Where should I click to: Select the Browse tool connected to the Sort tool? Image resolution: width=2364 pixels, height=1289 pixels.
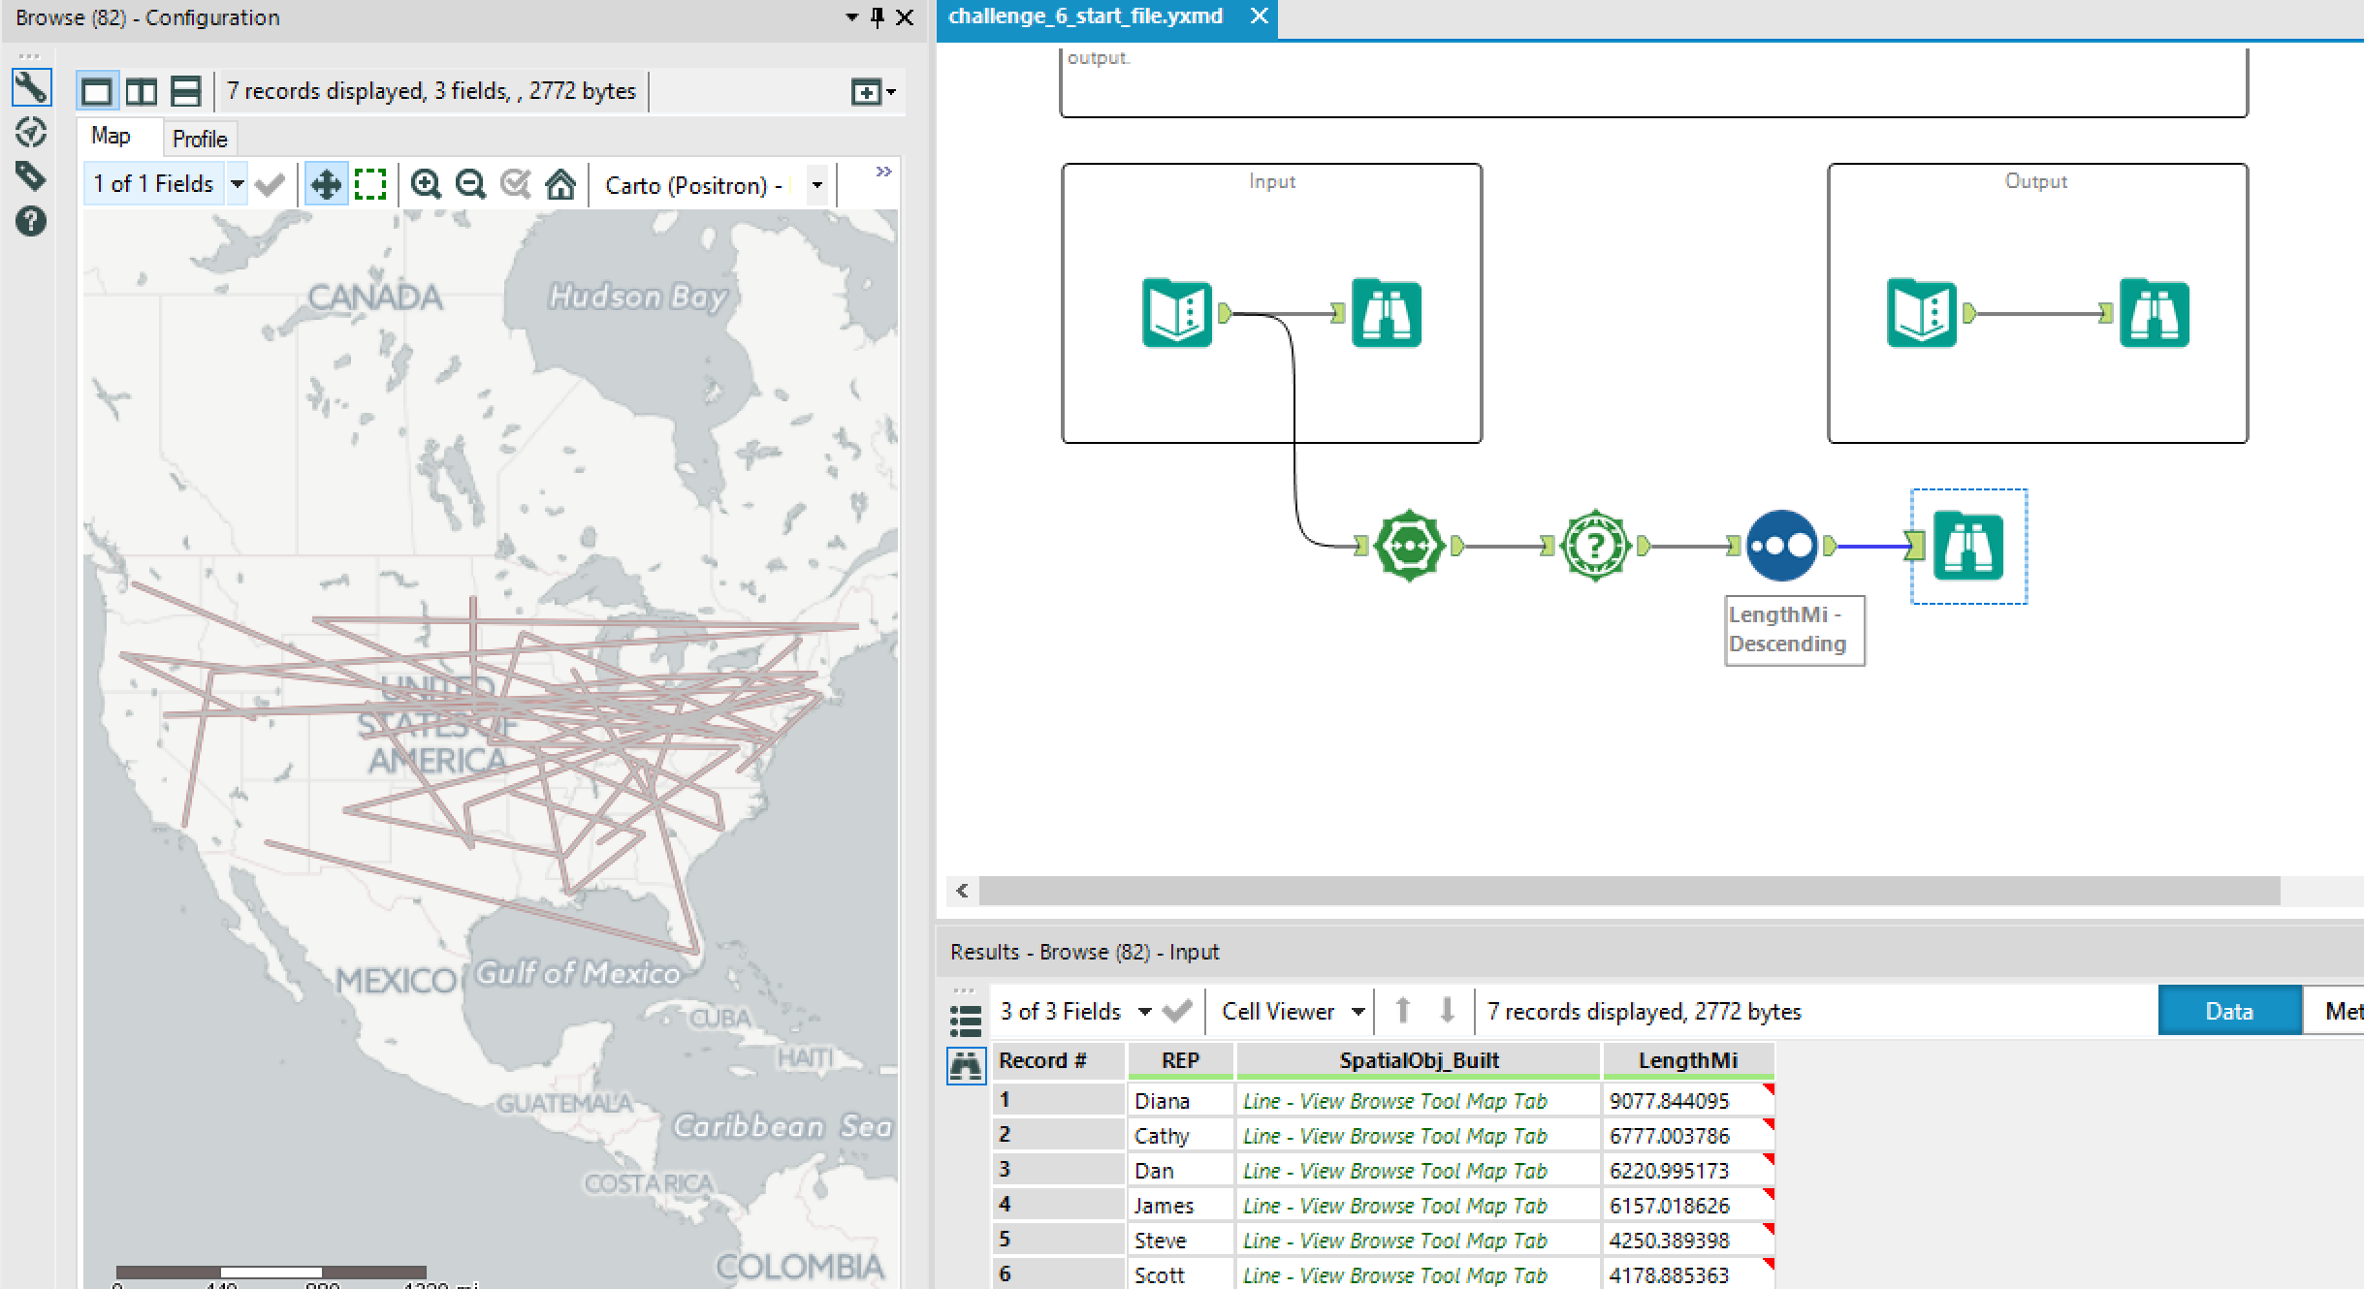coord(1968,546)
